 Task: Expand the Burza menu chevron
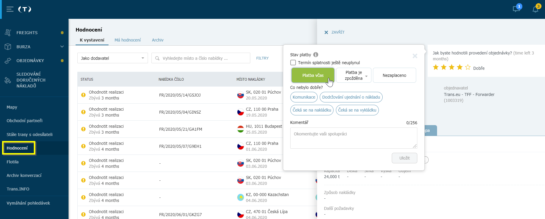(62, 47)
